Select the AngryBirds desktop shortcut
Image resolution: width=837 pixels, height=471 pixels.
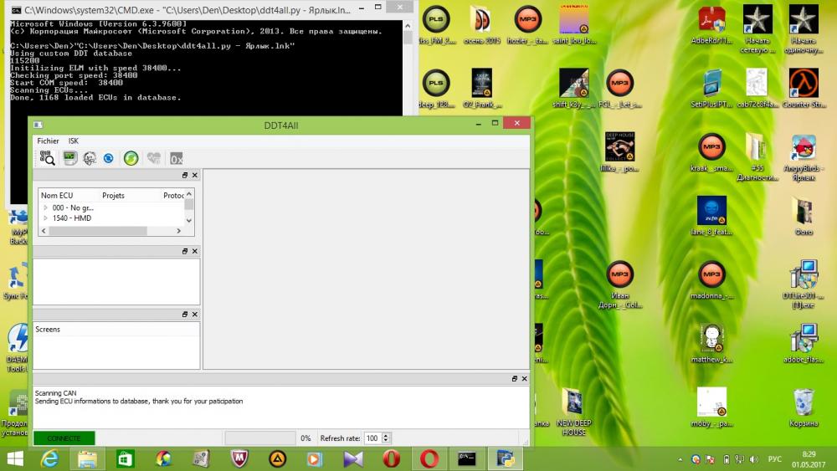coord(804,156)
